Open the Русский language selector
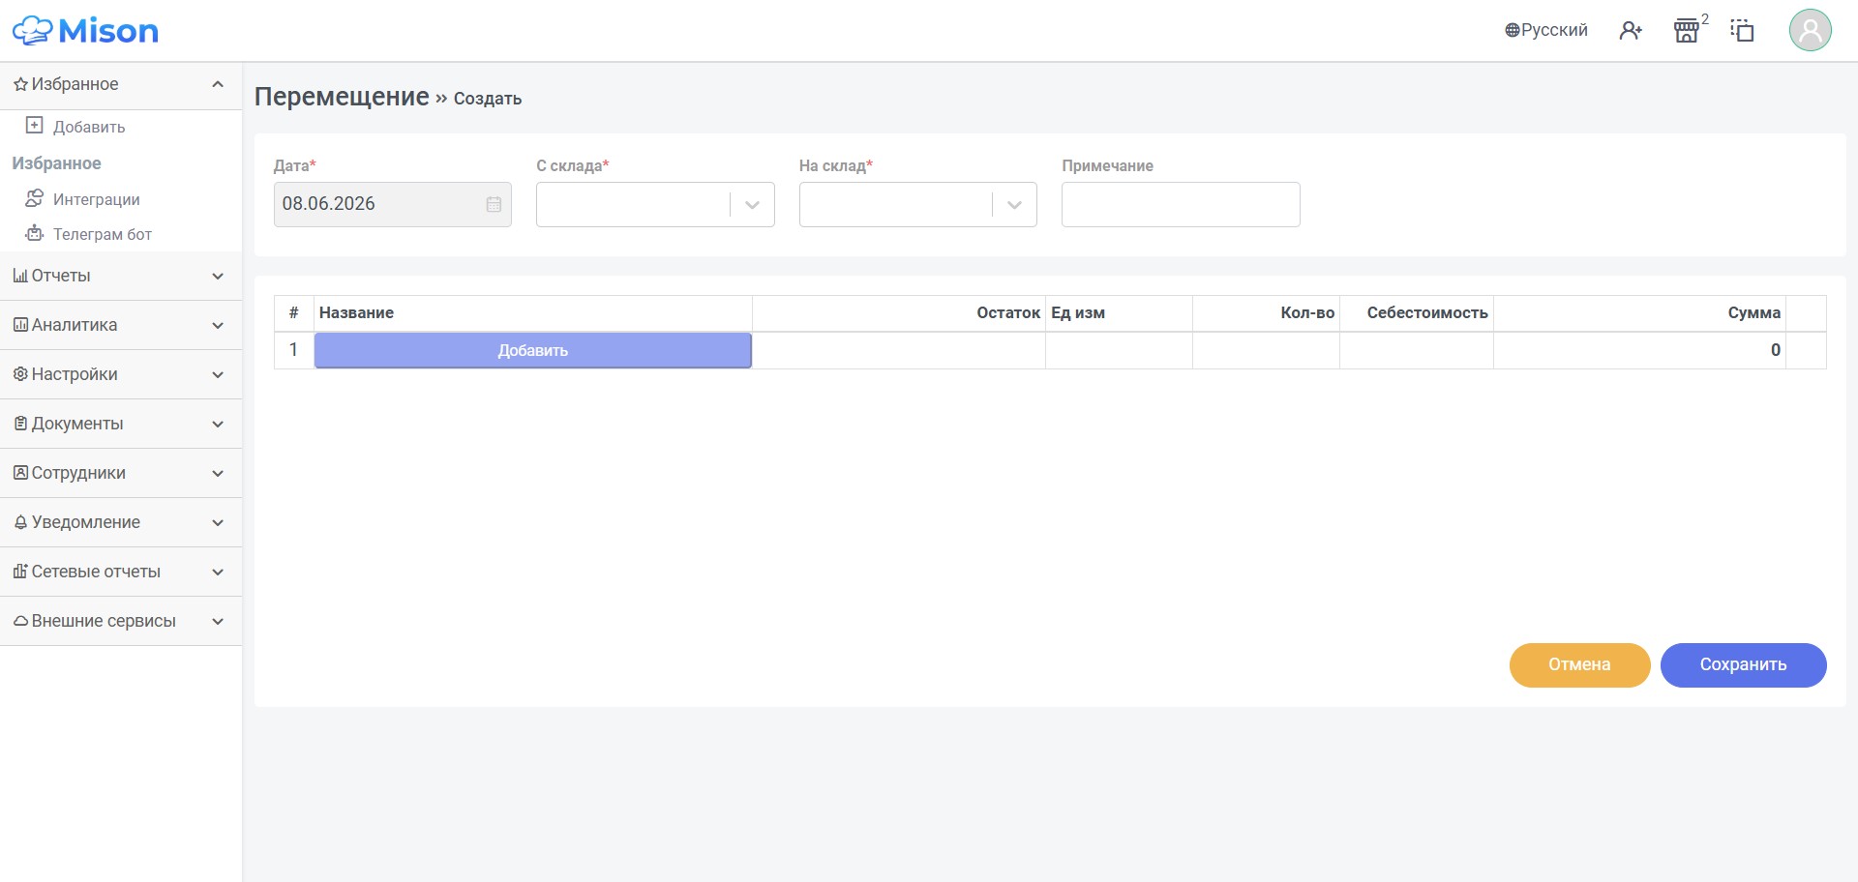The image size is (1858, 882). [x=1546, y=30]
